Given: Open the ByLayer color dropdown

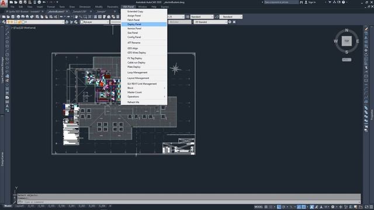Looking at the screenshot, I should coord(95,22).
